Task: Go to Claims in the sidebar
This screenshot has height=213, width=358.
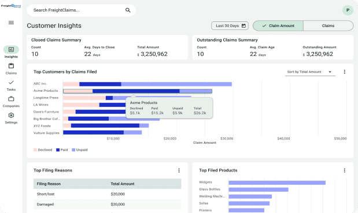Action: 11,69
